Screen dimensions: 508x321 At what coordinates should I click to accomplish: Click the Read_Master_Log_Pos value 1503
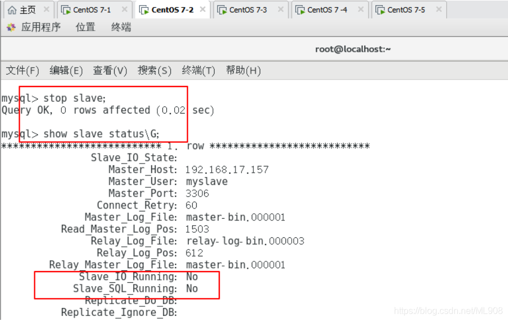(x=197, y=229)
